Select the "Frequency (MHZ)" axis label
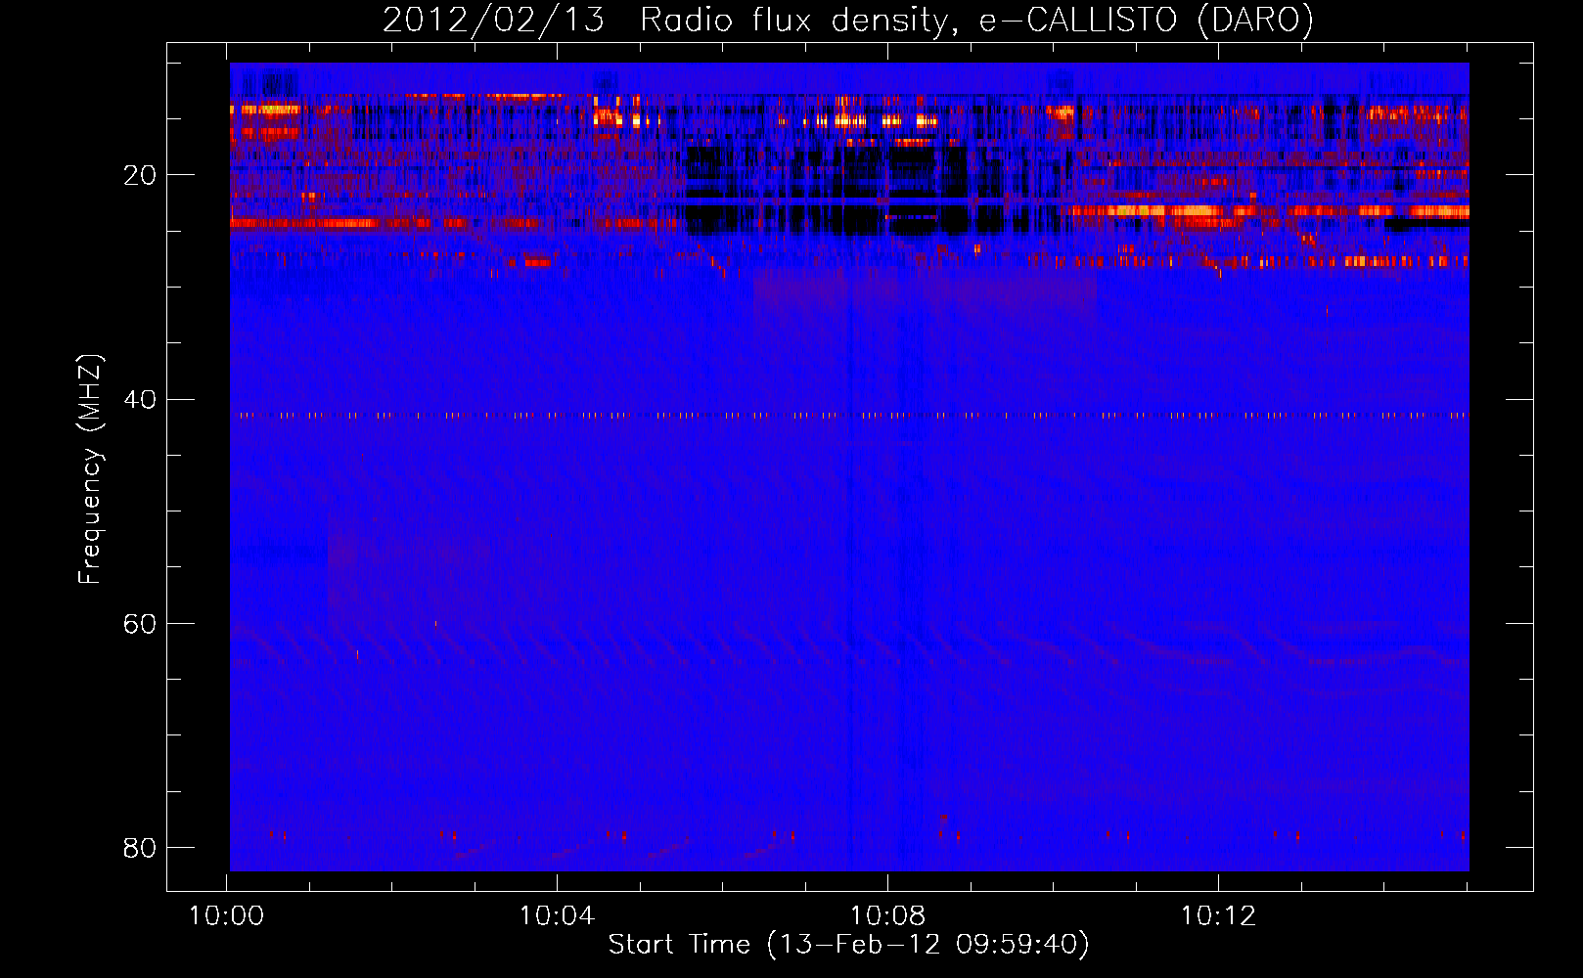This screenshot has height=978, width=1583. [90, 469]
